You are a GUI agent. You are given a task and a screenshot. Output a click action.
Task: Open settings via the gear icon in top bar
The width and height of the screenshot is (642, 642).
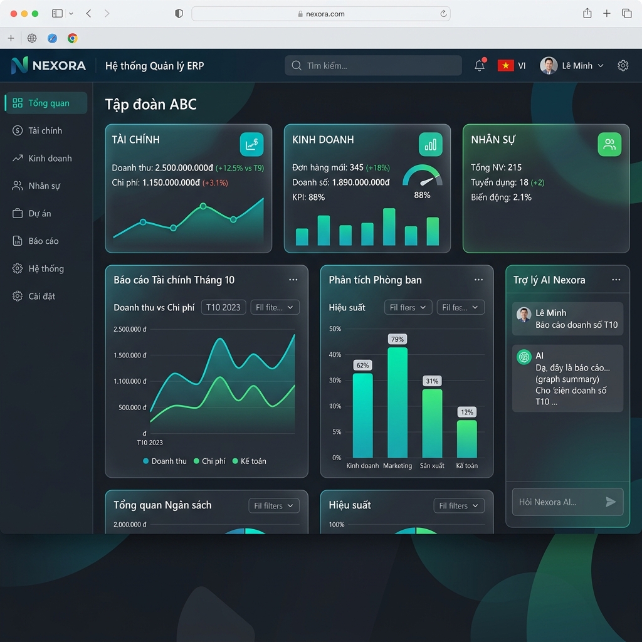point(623,65)
